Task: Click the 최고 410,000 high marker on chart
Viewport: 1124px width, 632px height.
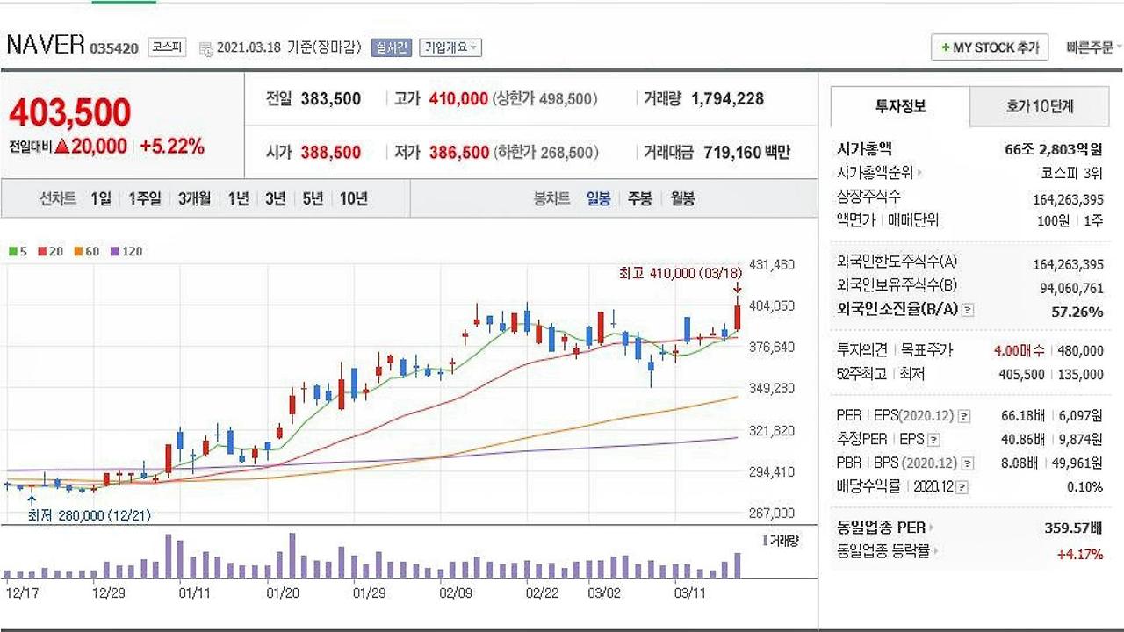Action: (x=681, y=274)
